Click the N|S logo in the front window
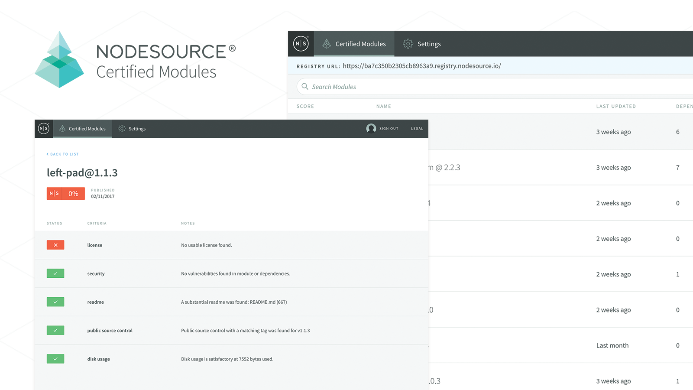This screenshot has height=390, width=693. click(x=44, y=128)
